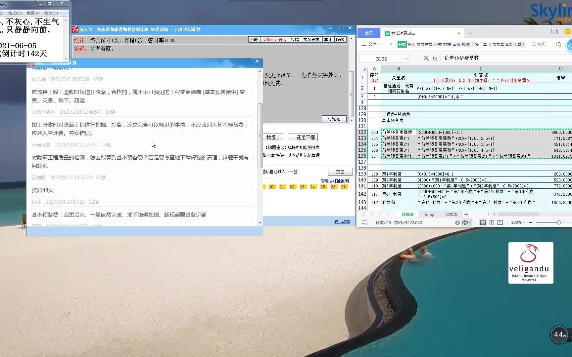Expand the 文件 dropdown arrow
The width and height of the screenshot is (572, 357).
pos(381,44)
